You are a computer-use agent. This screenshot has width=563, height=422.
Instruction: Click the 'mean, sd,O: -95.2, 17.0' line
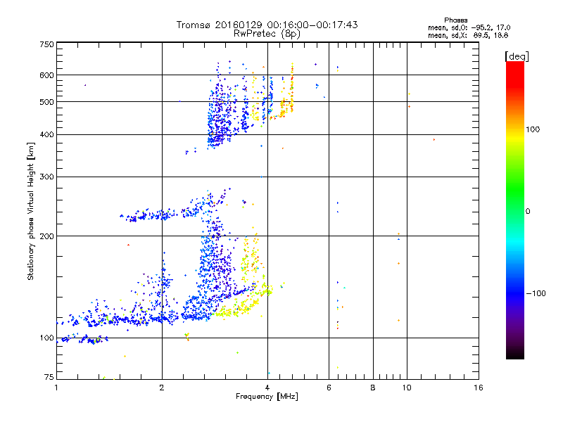[x=469, y=27]
